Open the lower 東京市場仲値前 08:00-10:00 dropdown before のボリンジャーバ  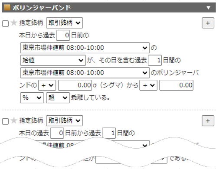(x=85, y=73)
